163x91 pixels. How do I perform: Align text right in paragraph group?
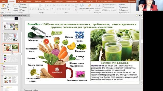point(63,9)
